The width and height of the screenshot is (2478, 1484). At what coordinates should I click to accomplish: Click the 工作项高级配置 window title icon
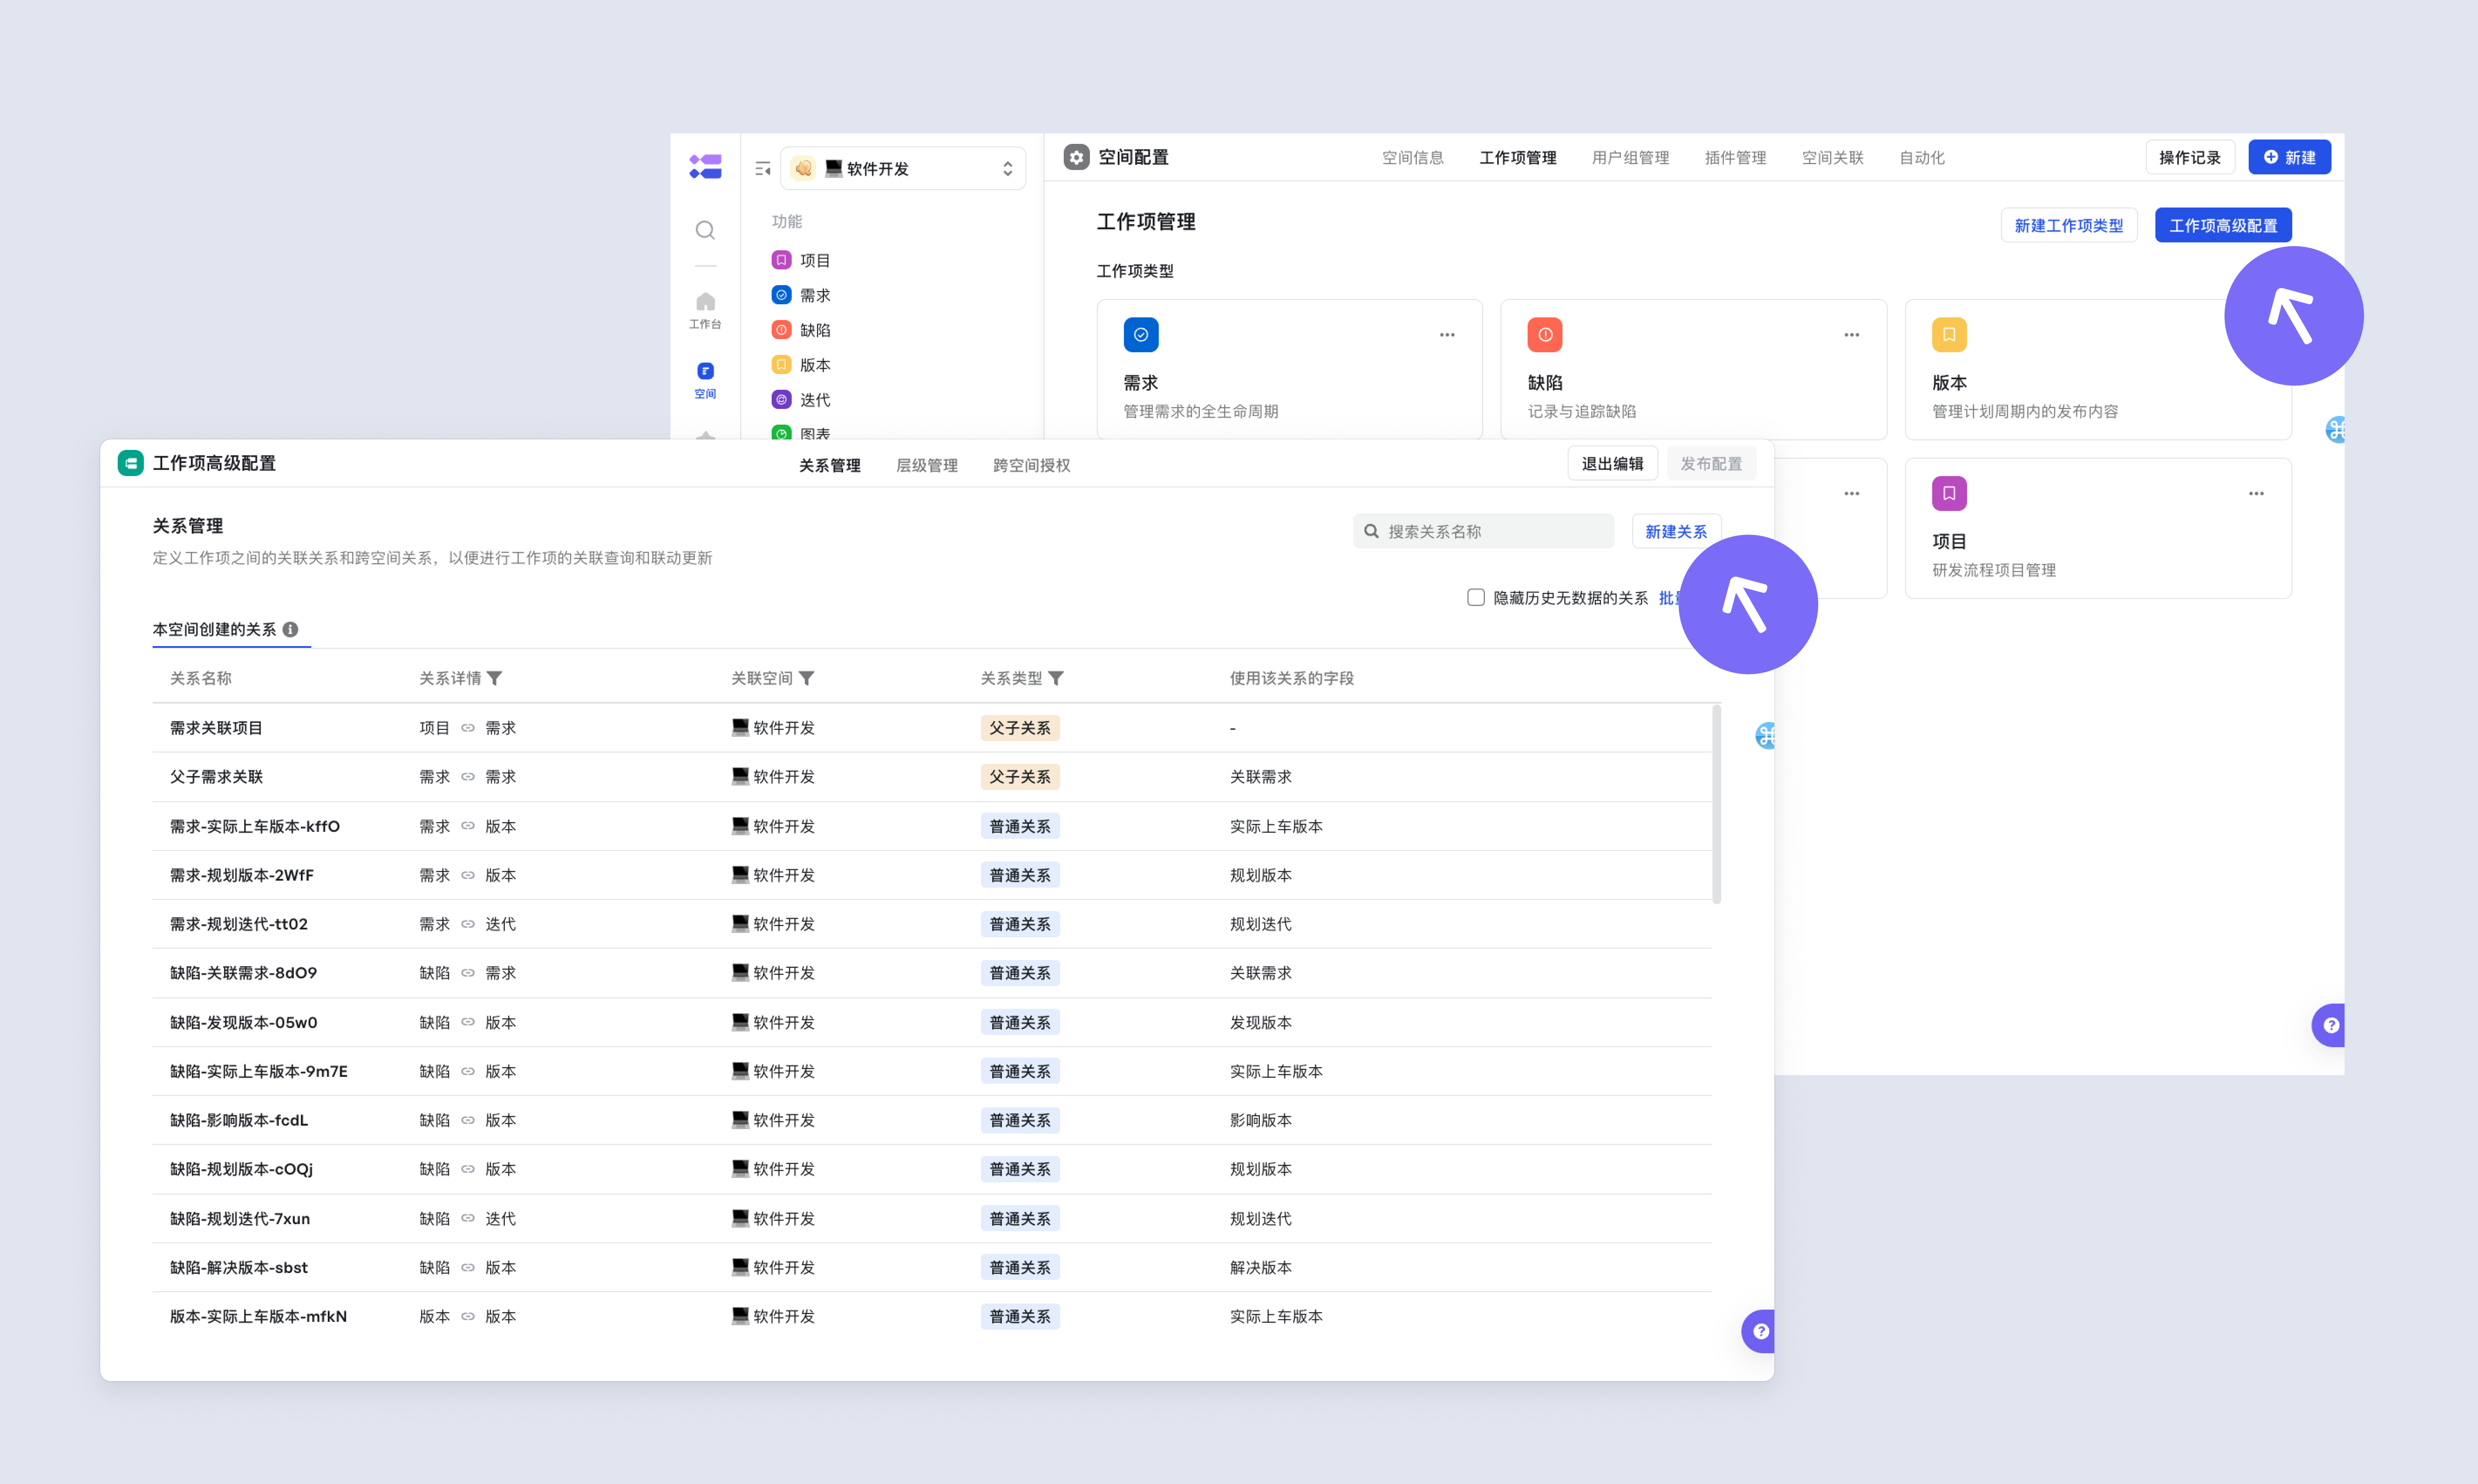pyautogui.click(x=130, y=463)
